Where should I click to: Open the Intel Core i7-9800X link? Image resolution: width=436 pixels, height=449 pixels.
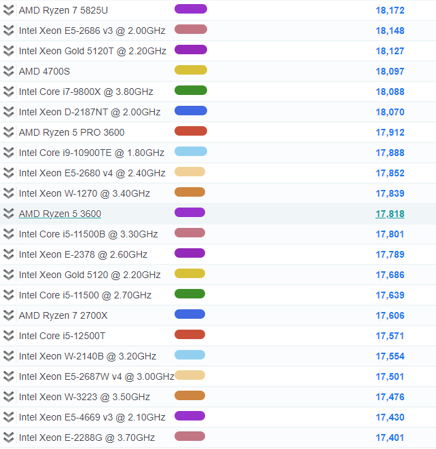86,92
